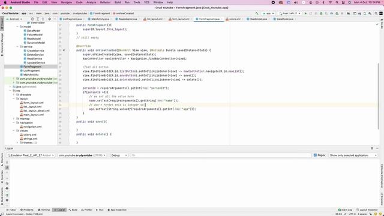Click the Logcat up arrow icon
The height and width of the screenshot is (216, 384).
pos(7,173)
